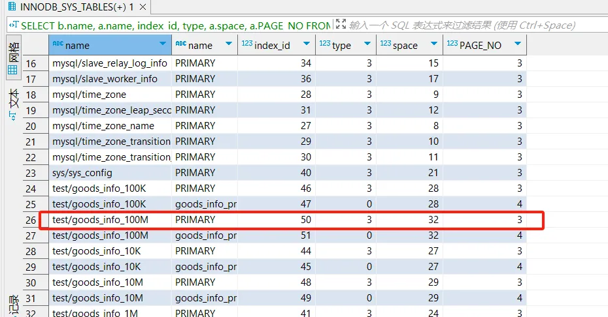Screen dimensions: 608x317
Task: Close the INNODB_SYS_TABLES(+) 1 tab
Action: coord(143,7)
